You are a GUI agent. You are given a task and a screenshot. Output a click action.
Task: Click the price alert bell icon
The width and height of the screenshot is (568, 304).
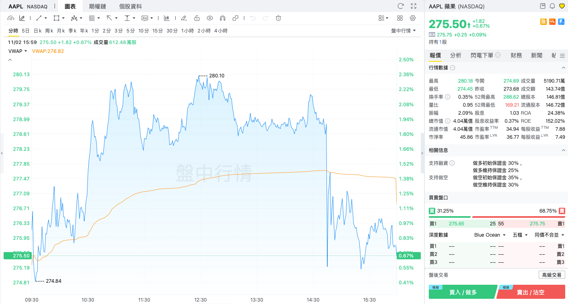pyautogui.click(x=552, y=6)
